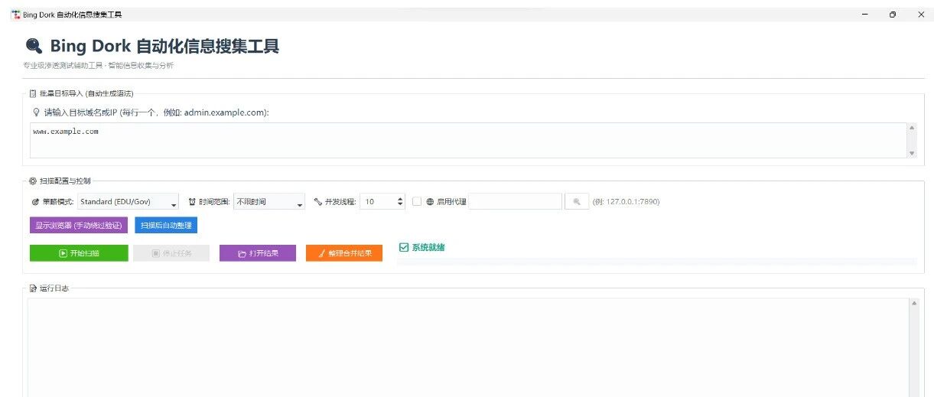Click the (例: 127.0.0.1:7890) hint text
The width and height of the screenshot is (934, 397).
click(626, 202)
